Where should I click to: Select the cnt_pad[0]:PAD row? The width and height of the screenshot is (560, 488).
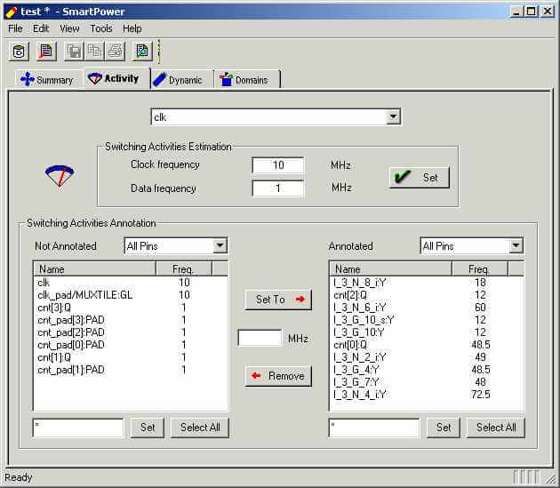[x=131, y=345]
